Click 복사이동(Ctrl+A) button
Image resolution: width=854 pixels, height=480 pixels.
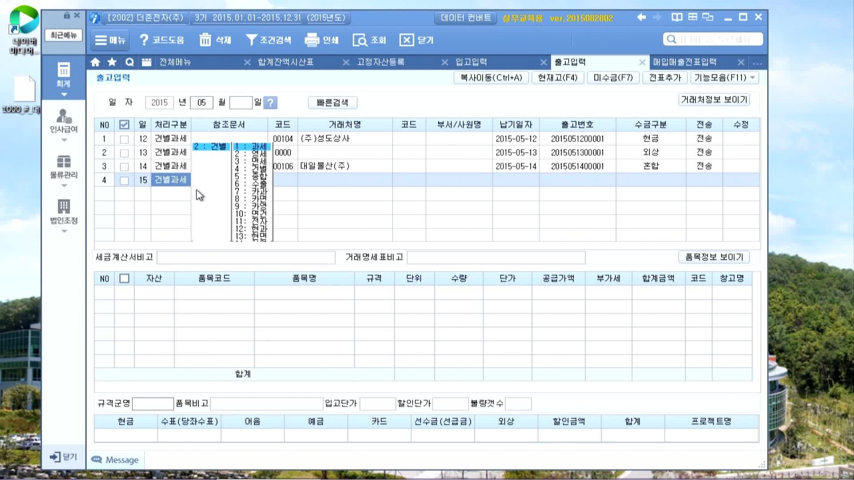click(491, 78)
